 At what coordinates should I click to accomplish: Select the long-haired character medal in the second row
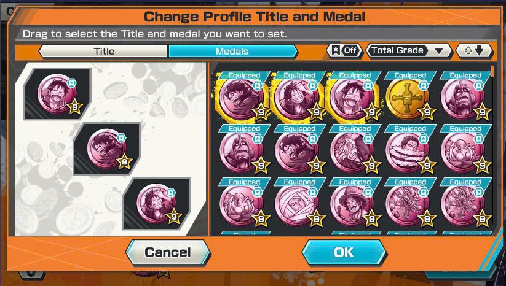point(352,151)
